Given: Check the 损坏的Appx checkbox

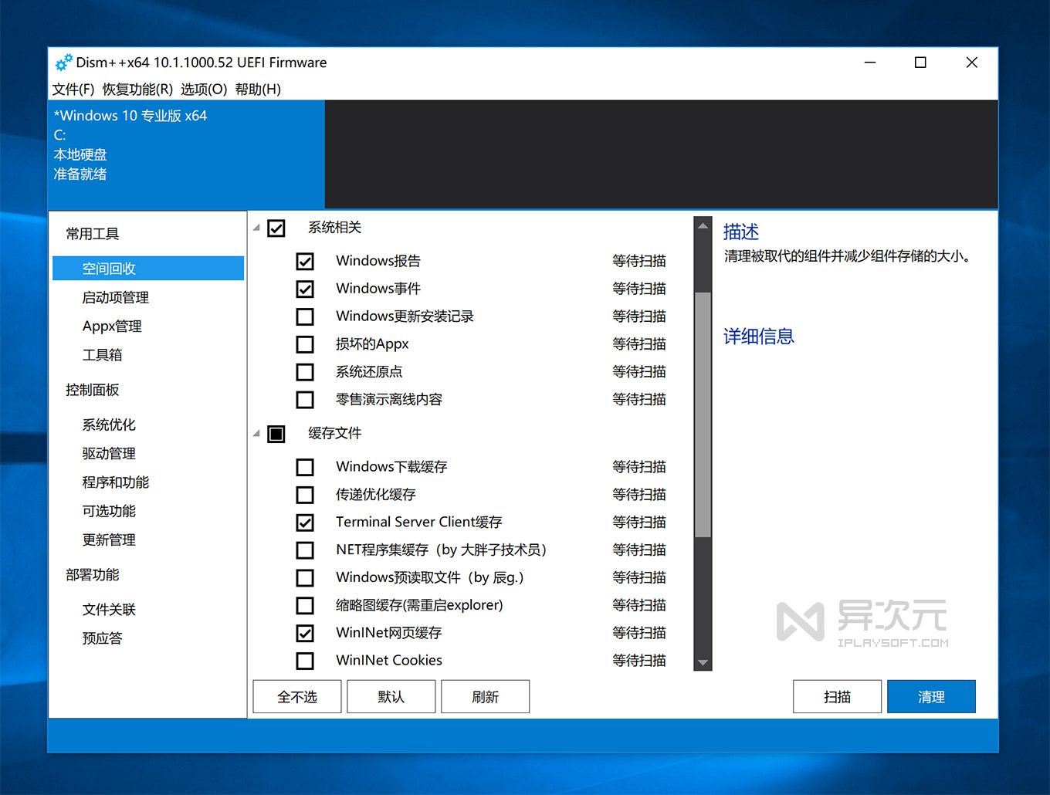Looking at the screenshot, I should click(305, 345).
